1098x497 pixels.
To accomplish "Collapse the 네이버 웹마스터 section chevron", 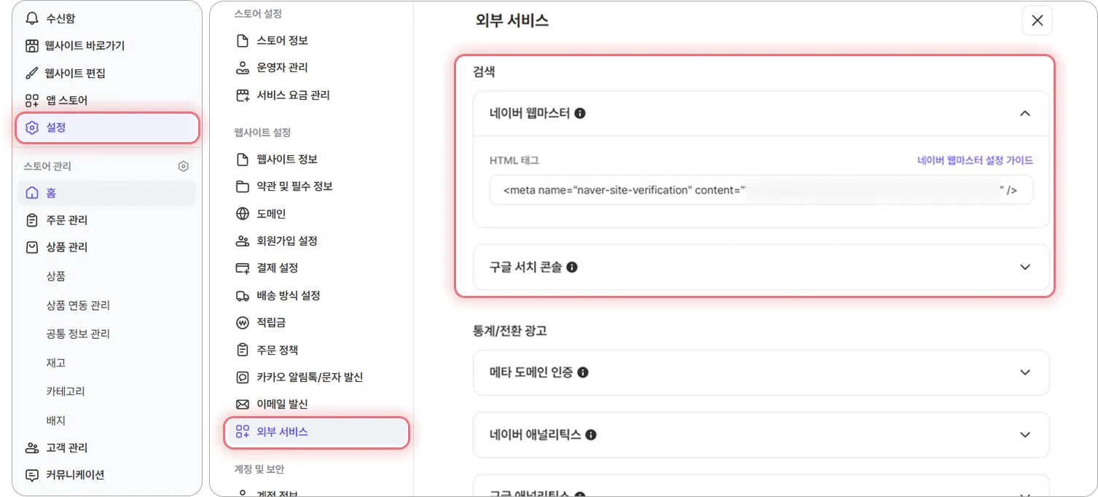I will pos(1025,114).
